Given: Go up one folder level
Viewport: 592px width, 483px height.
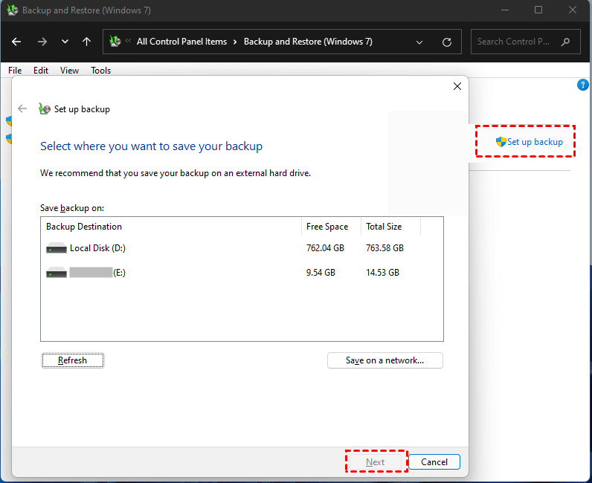Looking at the screenshot, I should [86, 42].
